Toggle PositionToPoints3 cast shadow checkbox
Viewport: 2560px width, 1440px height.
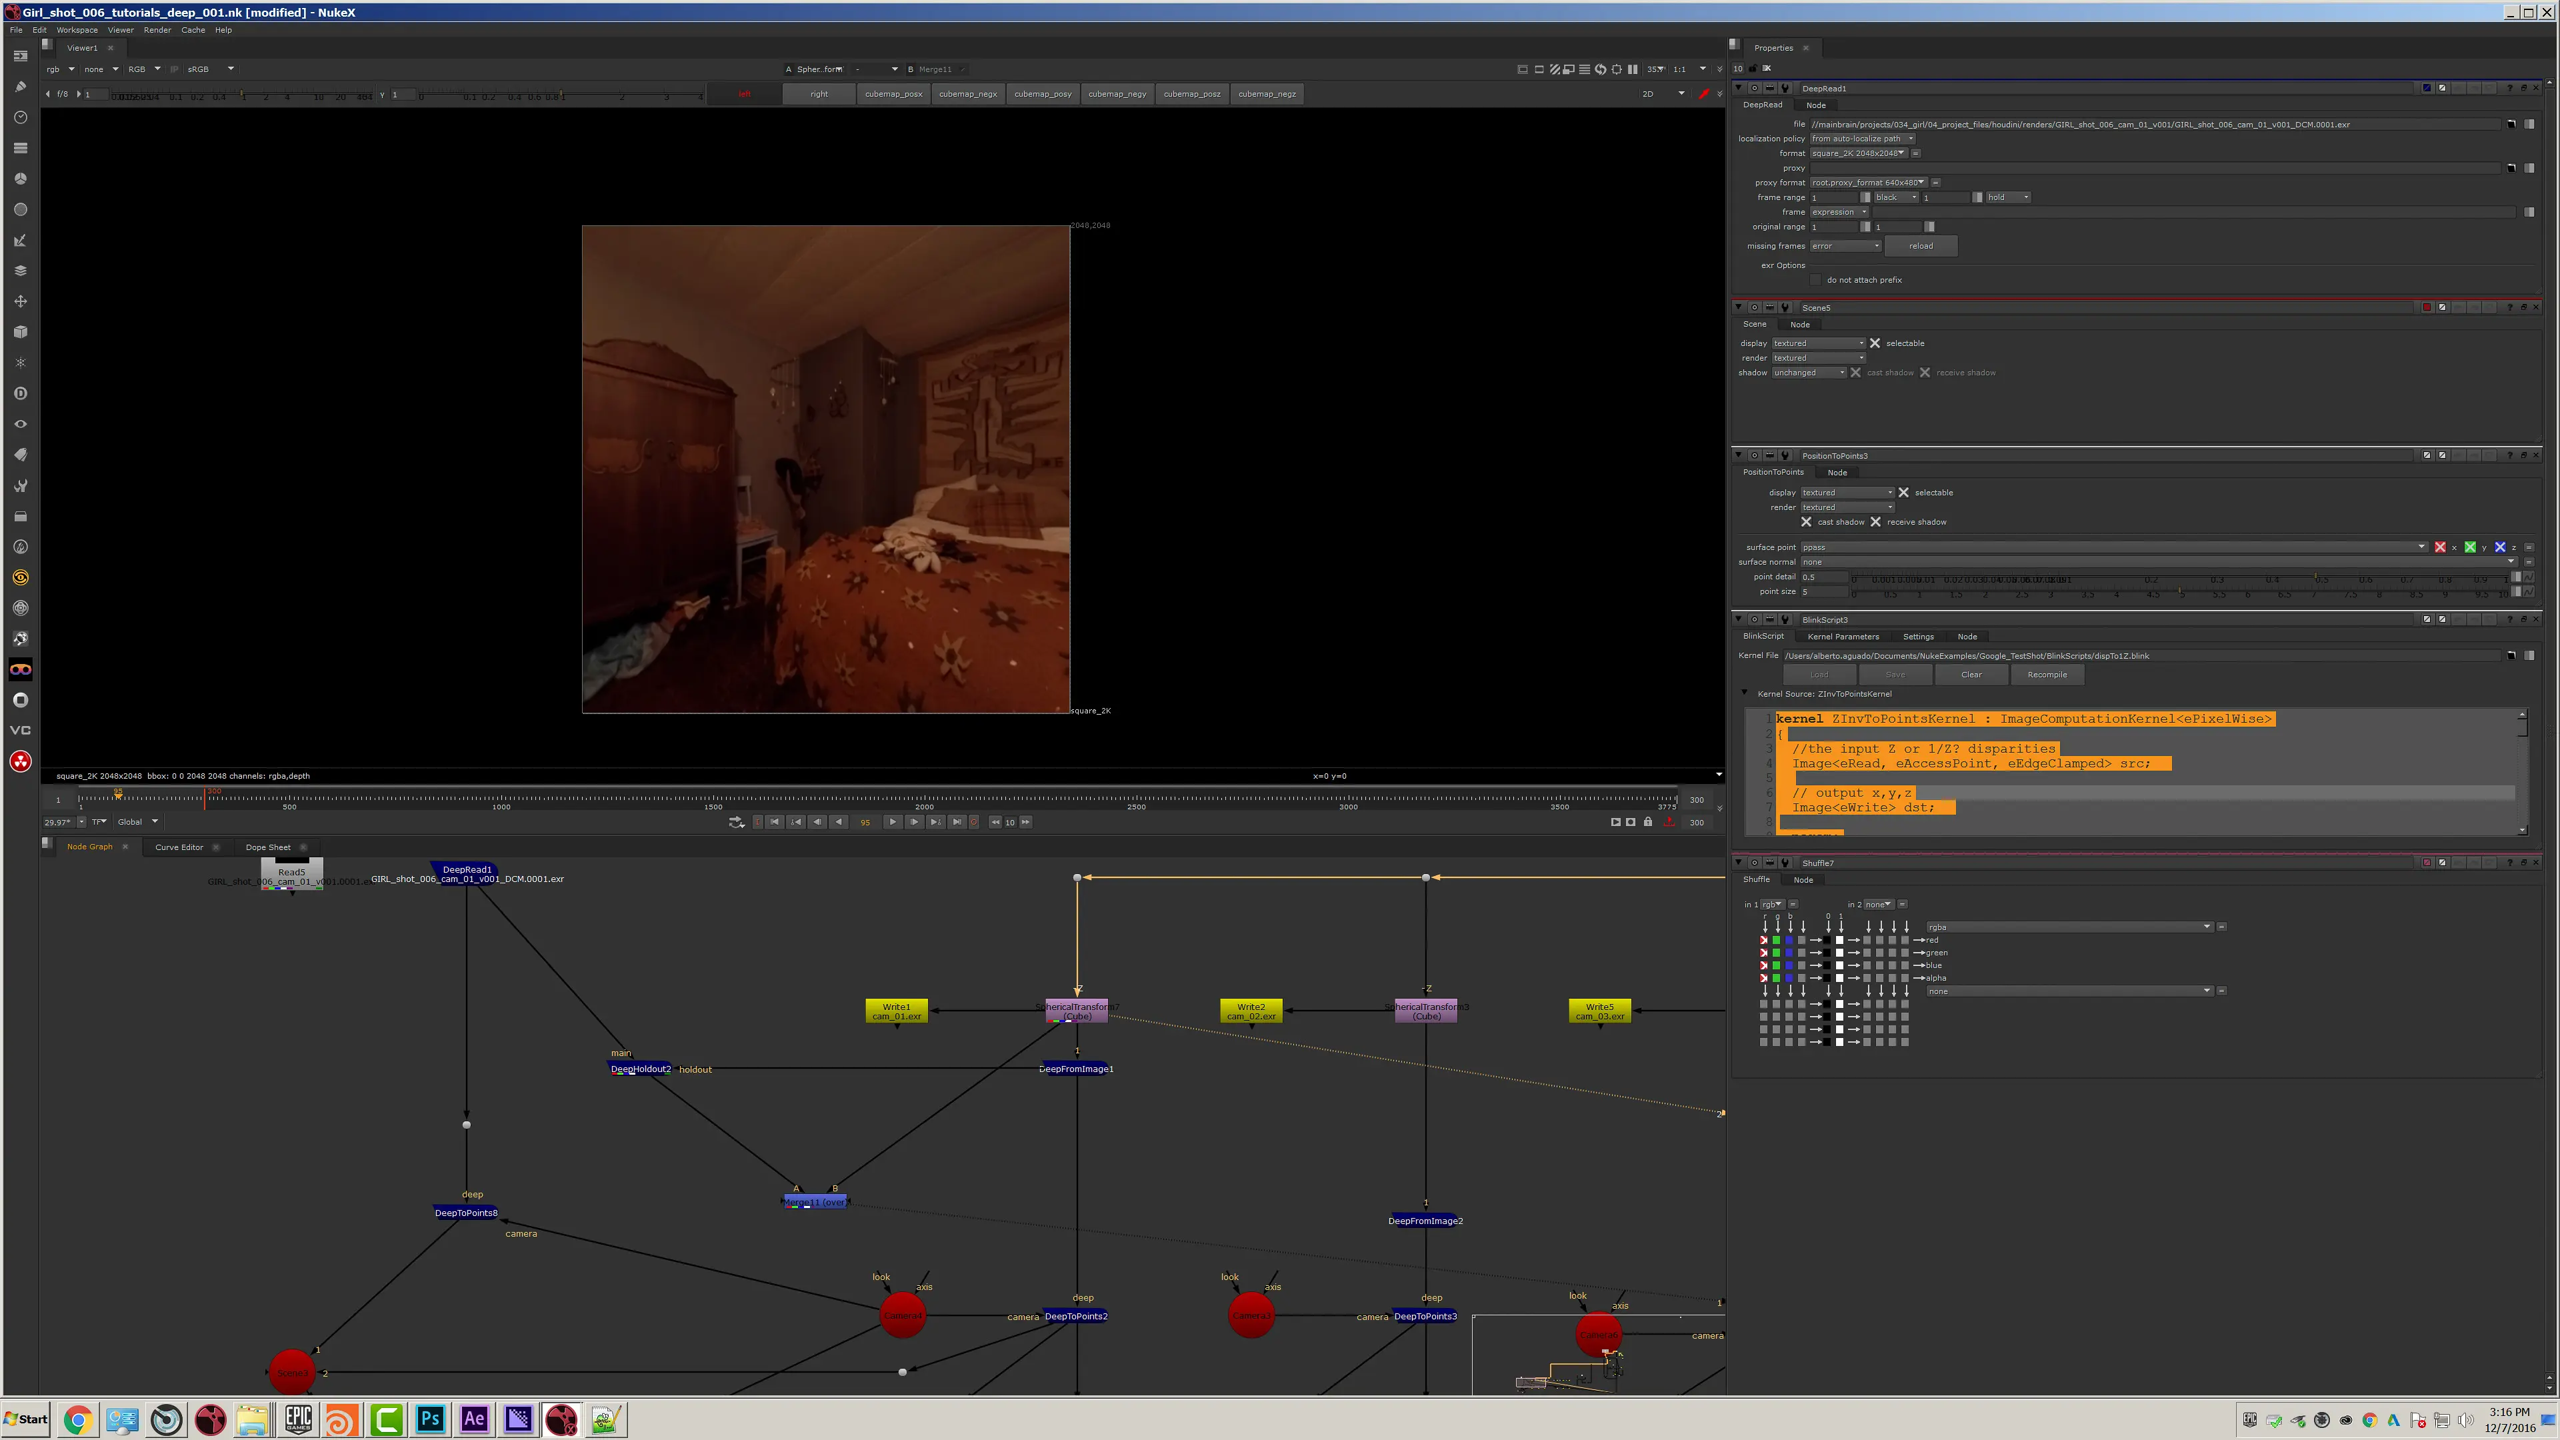click(1807, 522)
